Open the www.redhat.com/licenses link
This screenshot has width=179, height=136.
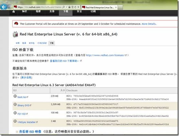pos(105,55)
